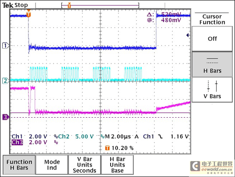The width and height of the screenshot is (235, 177).
Task: Open the V Bar Units Seconds menu
Action: [84, 165]
